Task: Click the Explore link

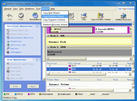Action: 14,49
